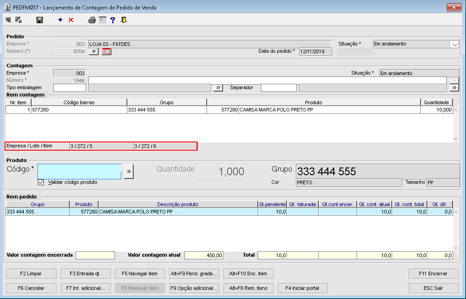Click the red calendar icon beside Número 6704

106,51
